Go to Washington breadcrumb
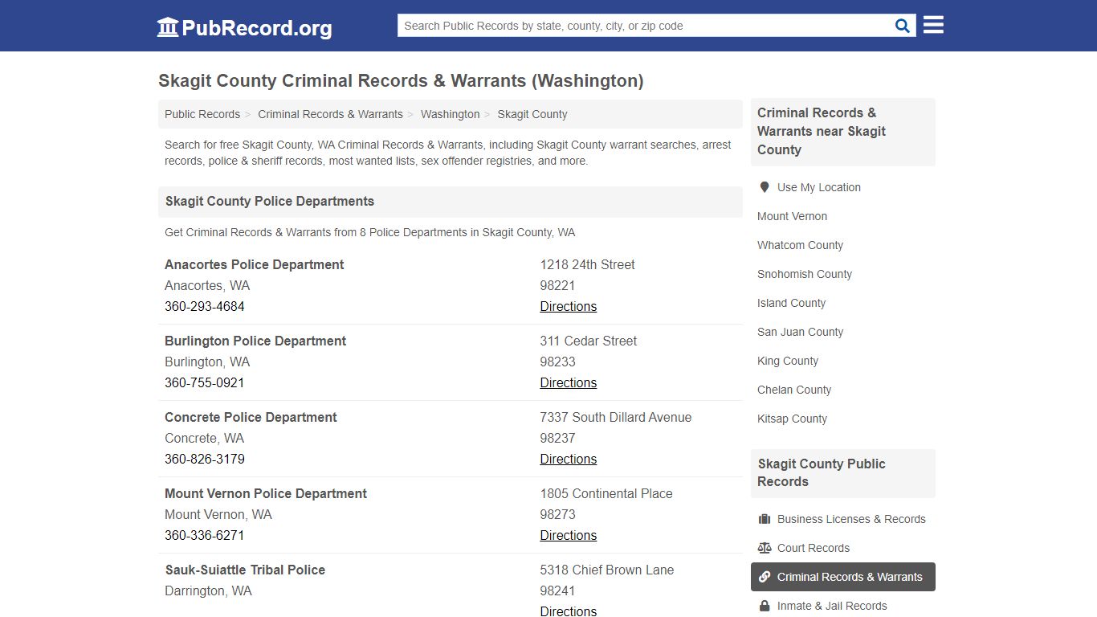Image resolution: width=1097 pixels, height=617 pixels. click(x=450, y=114)
